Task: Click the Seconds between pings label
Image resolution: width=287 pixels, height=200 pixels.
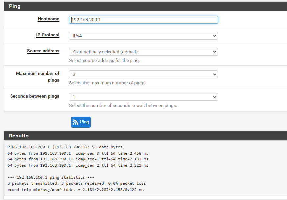Action: [35, 96]
